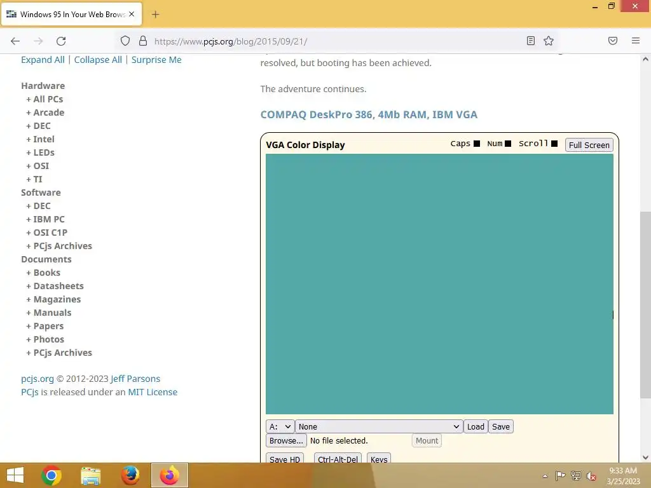Click the network icon in system tray

coord(576,475)
